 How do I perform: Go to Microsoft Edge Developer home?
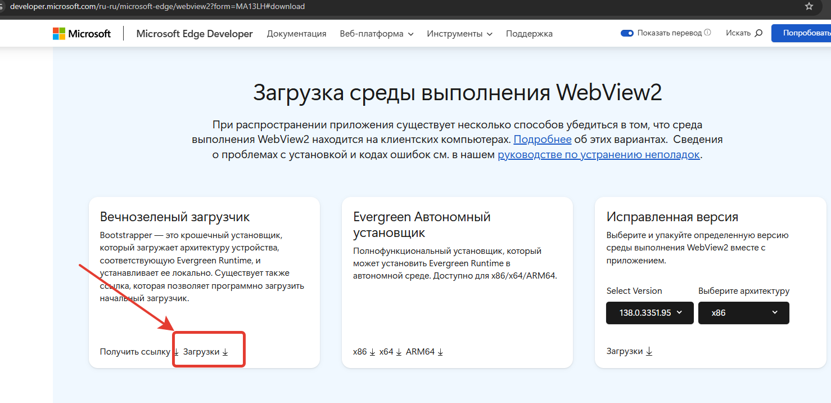(x=195, y=34)
